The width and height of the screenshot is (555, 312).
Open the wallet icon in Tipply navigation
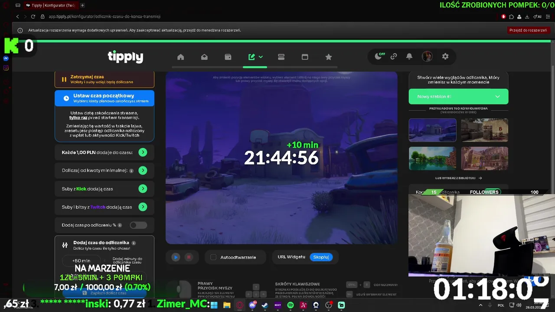[x=228, y=57]
